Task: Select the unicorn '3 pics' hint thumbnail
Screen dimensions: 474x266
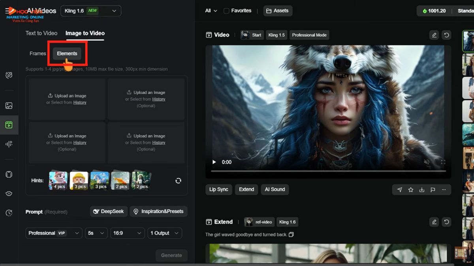Action: [100, 180]
